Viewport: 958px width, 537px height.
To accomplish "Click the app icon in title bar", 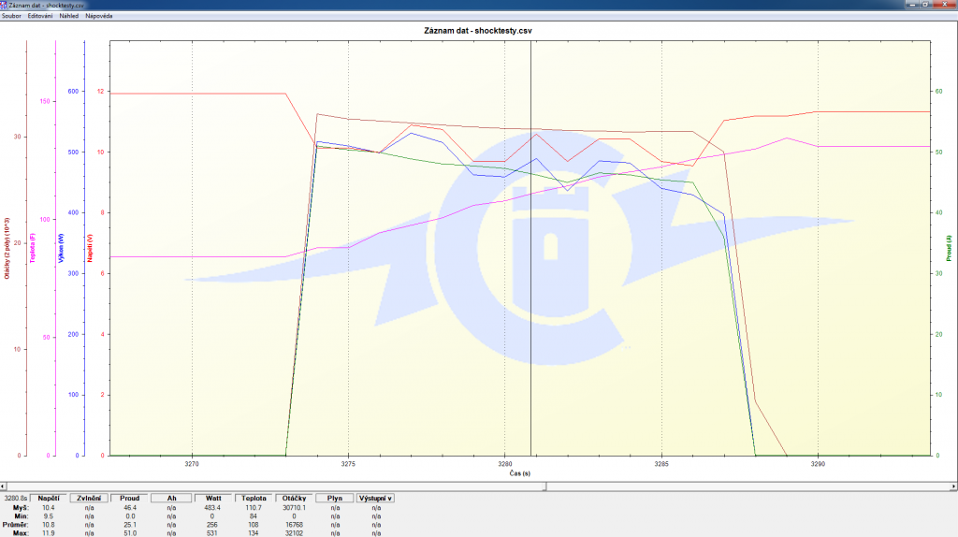I will 5,5.
